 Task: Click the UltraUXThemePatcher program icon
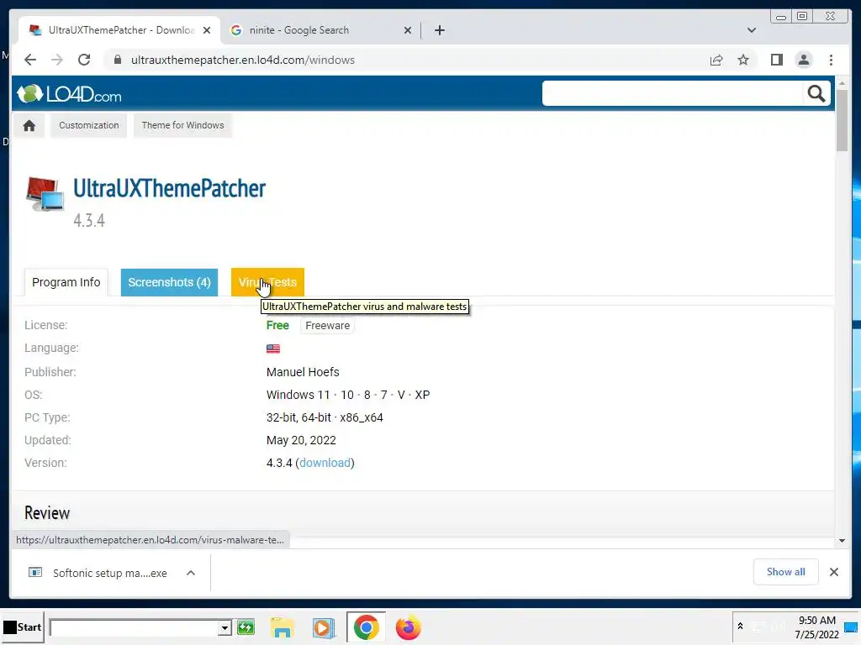pyautogui.click(x=45, y=194)
